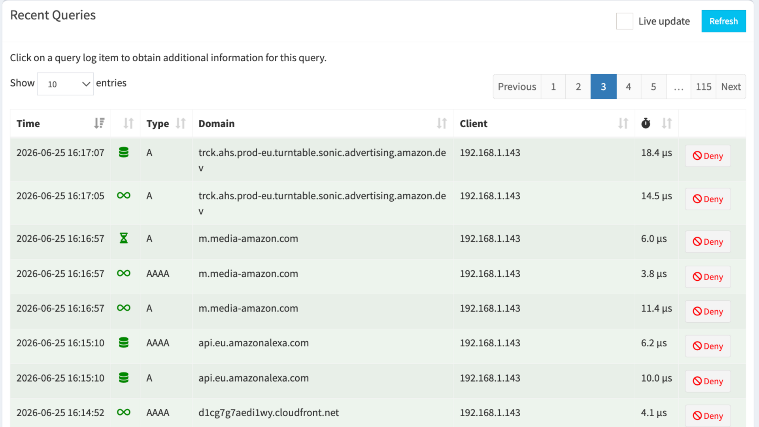Click database icon on 10.0 µs row

pos(124,378)
